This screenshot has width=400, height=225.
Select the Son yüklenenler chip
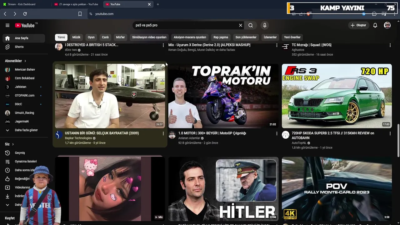pyautogui.click(x=246, y=37)
